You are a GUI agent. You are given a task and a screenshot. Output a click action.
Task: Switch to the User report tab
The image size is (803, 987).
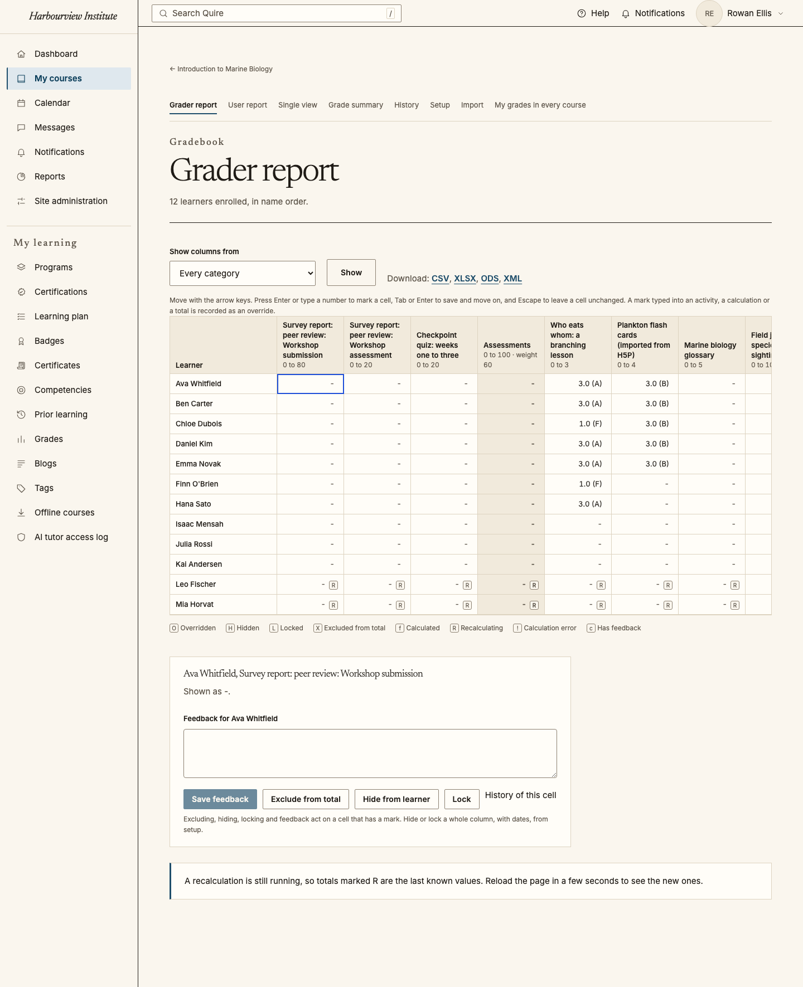248,105
